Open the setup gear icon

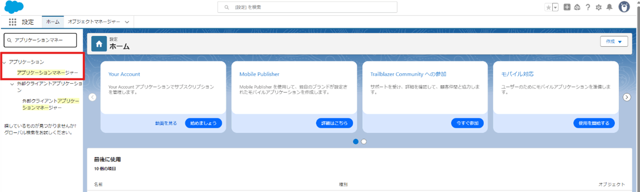pyautogui.click(x=599, y=7)
